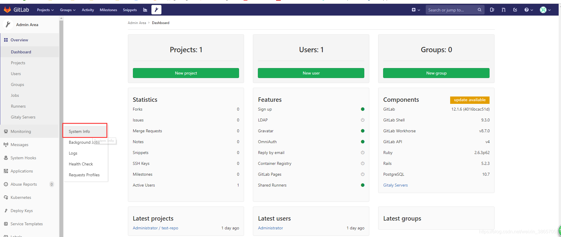Screen dimensions: 561x237
Task: Click the Admin Area wrench icon in navbar
Action: pyautogui.click(x=156, y=10)
